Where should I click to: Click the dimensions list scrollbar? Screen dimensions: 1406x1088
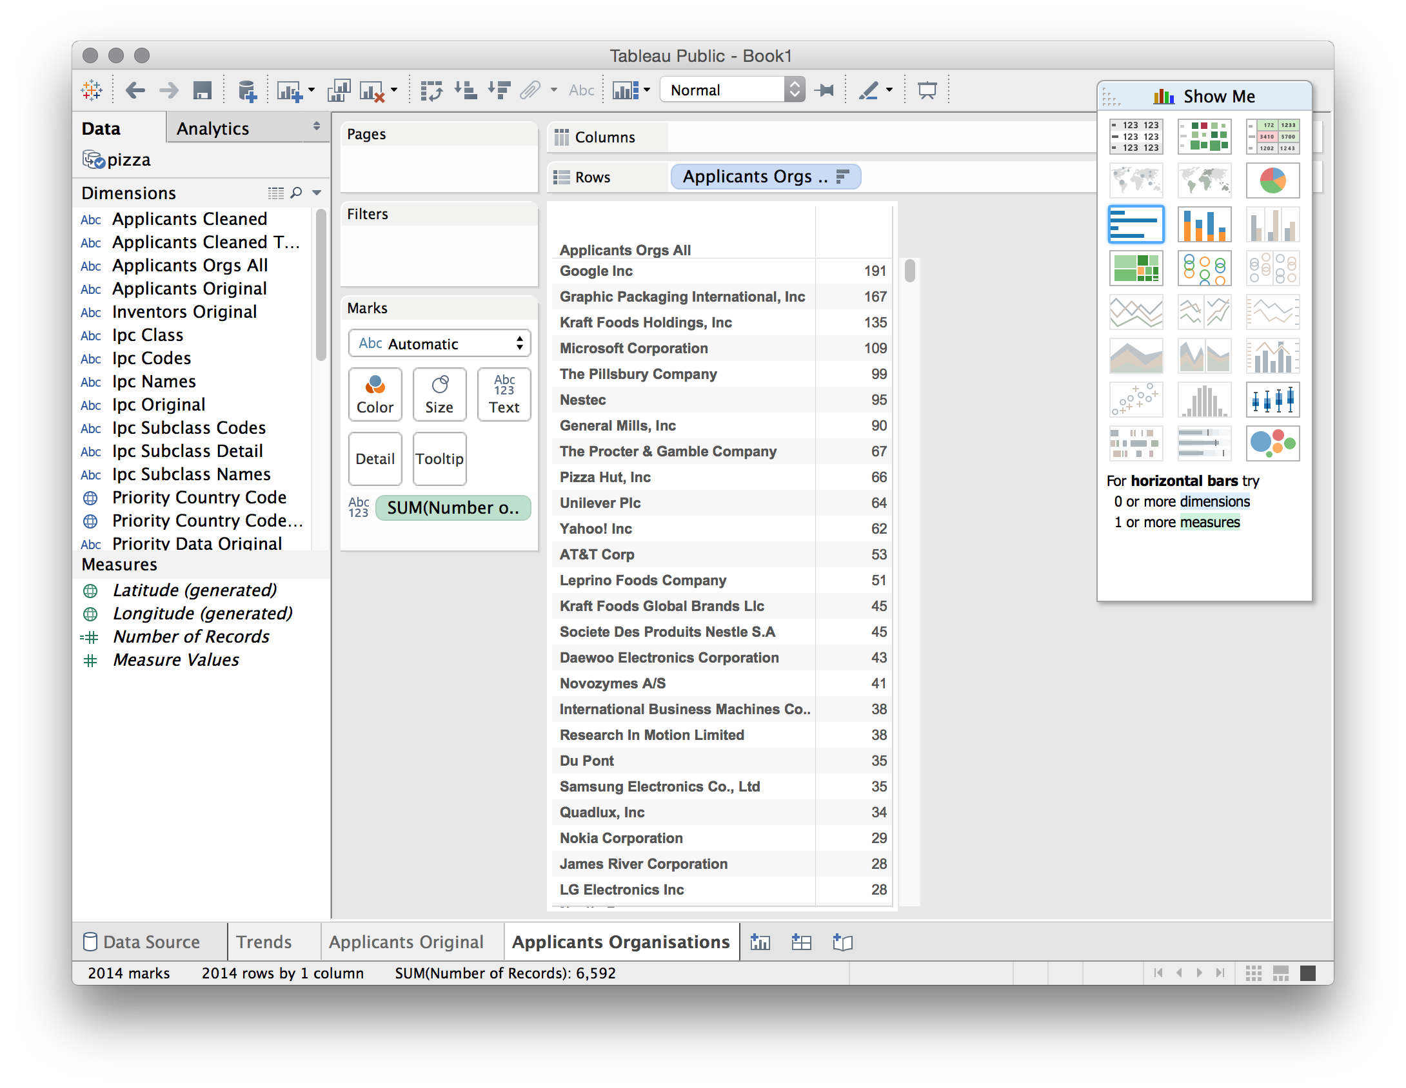321,284
